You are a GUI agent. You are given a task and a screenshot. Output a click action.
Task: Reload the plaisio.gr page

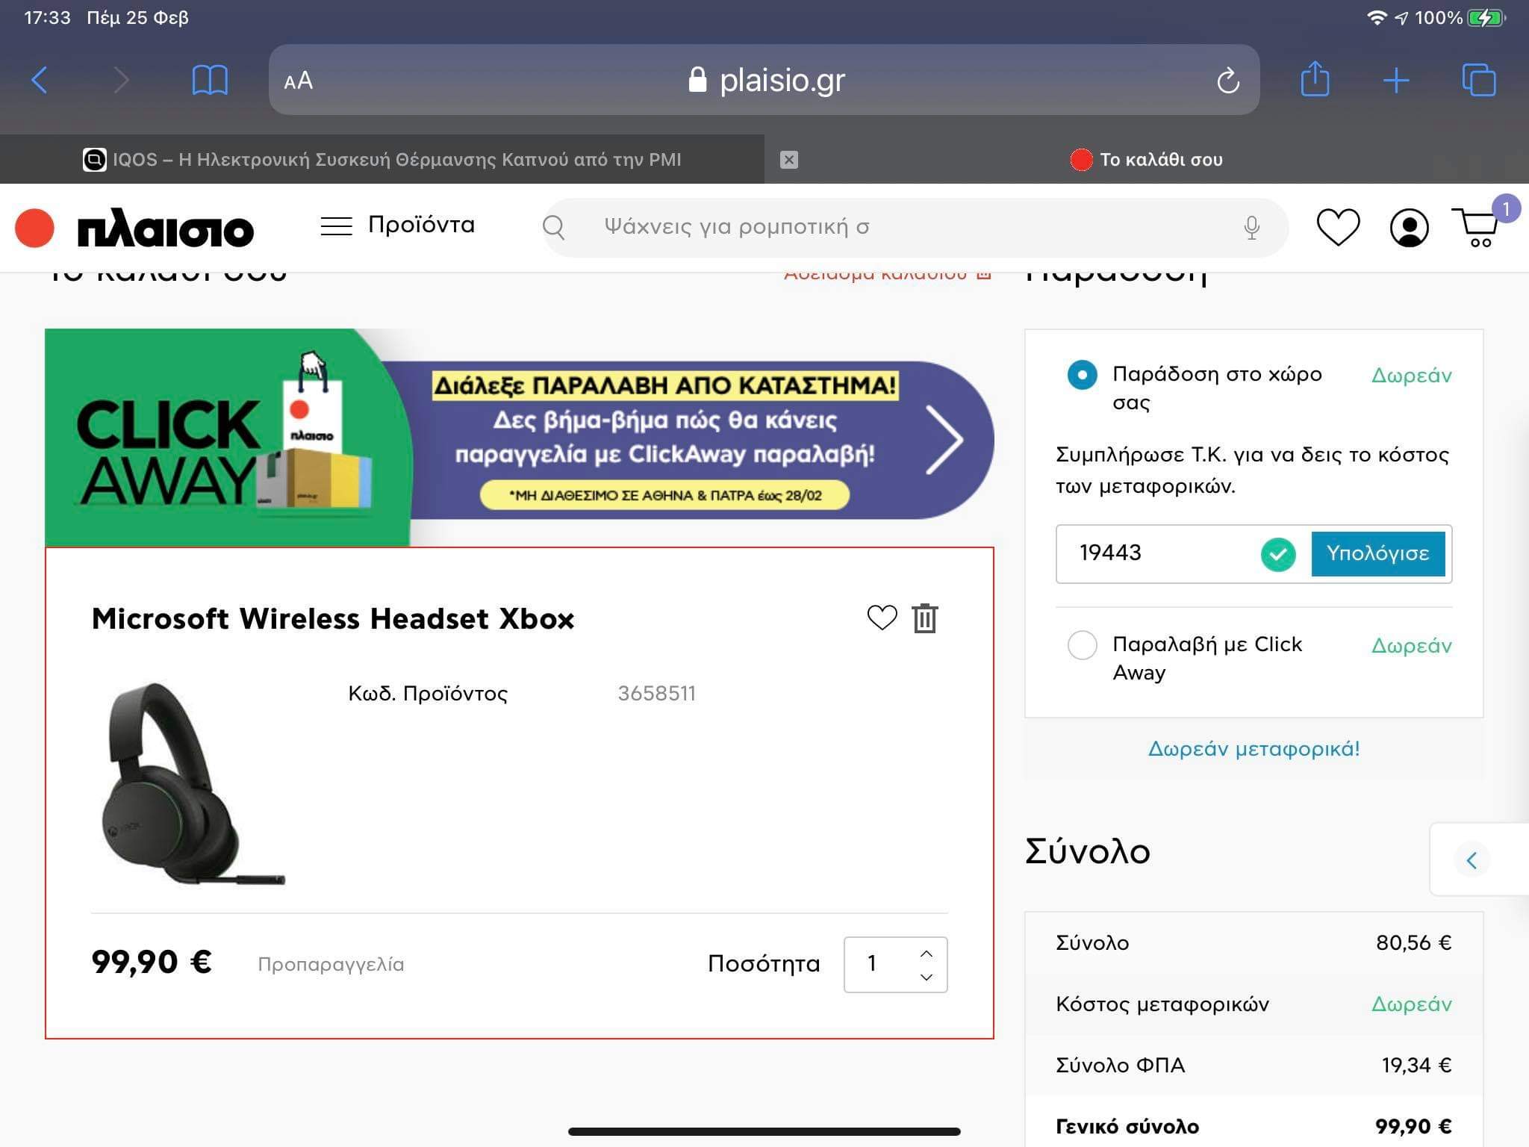click(x=1227, y=80)
